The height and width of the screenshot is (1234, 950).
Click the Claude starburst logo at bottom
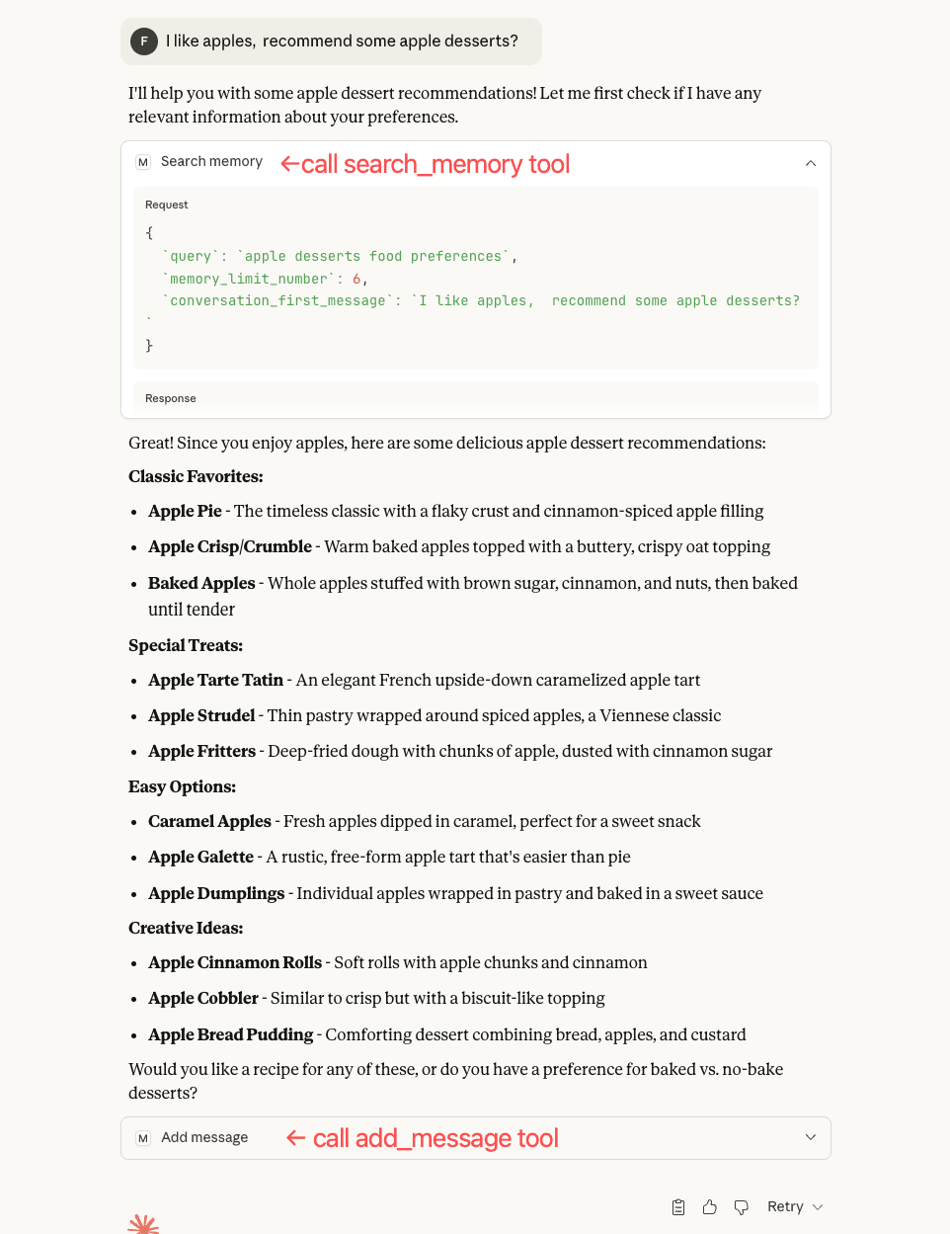tap(143, 1225)
